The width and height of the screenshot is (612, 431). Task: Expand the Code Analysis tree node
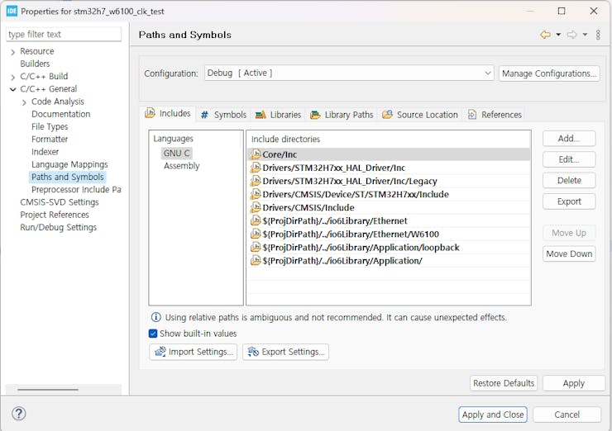tap(24, 102)
